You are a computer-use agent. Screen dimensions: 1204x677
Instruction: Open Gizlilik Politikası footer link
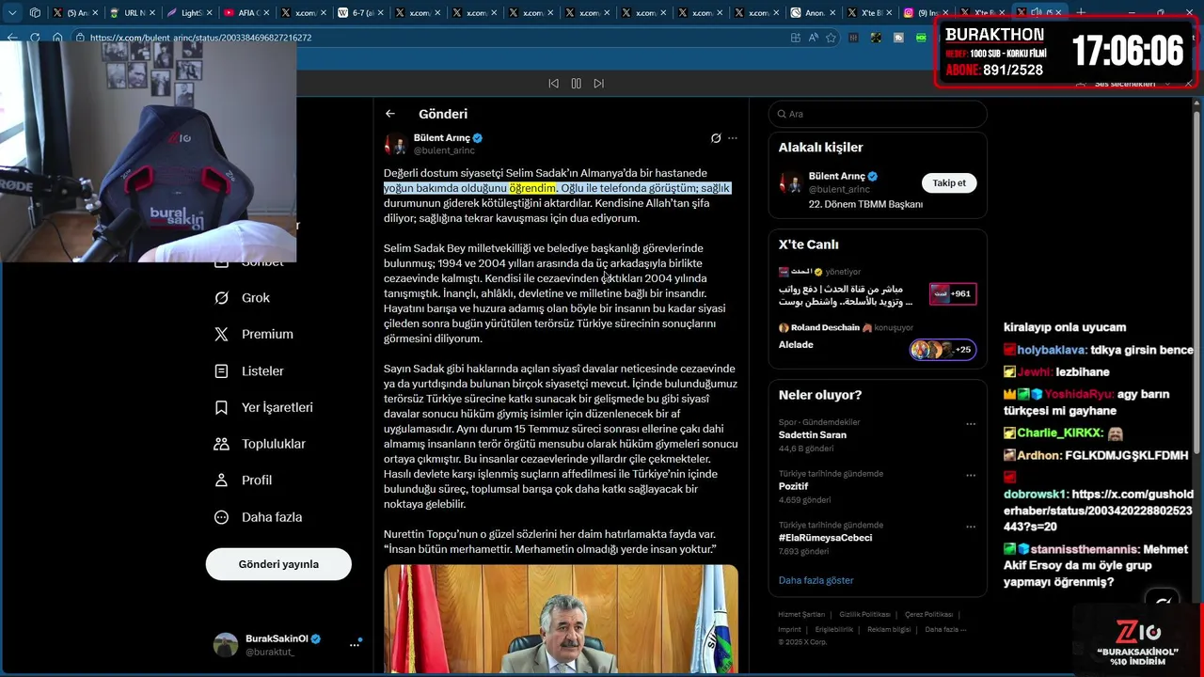864,615
